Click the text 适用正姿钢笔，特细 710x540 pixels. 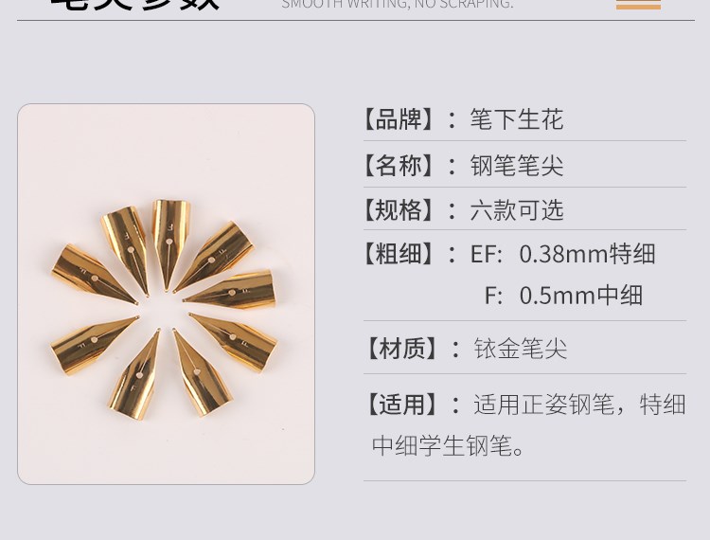coord(579,405)
